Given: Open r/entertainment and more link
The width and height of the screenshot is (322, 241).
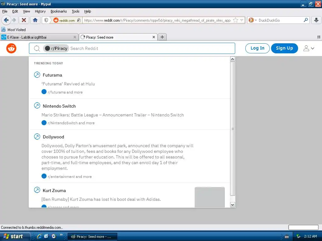Looking at the screenshot, I should (69, 177).
